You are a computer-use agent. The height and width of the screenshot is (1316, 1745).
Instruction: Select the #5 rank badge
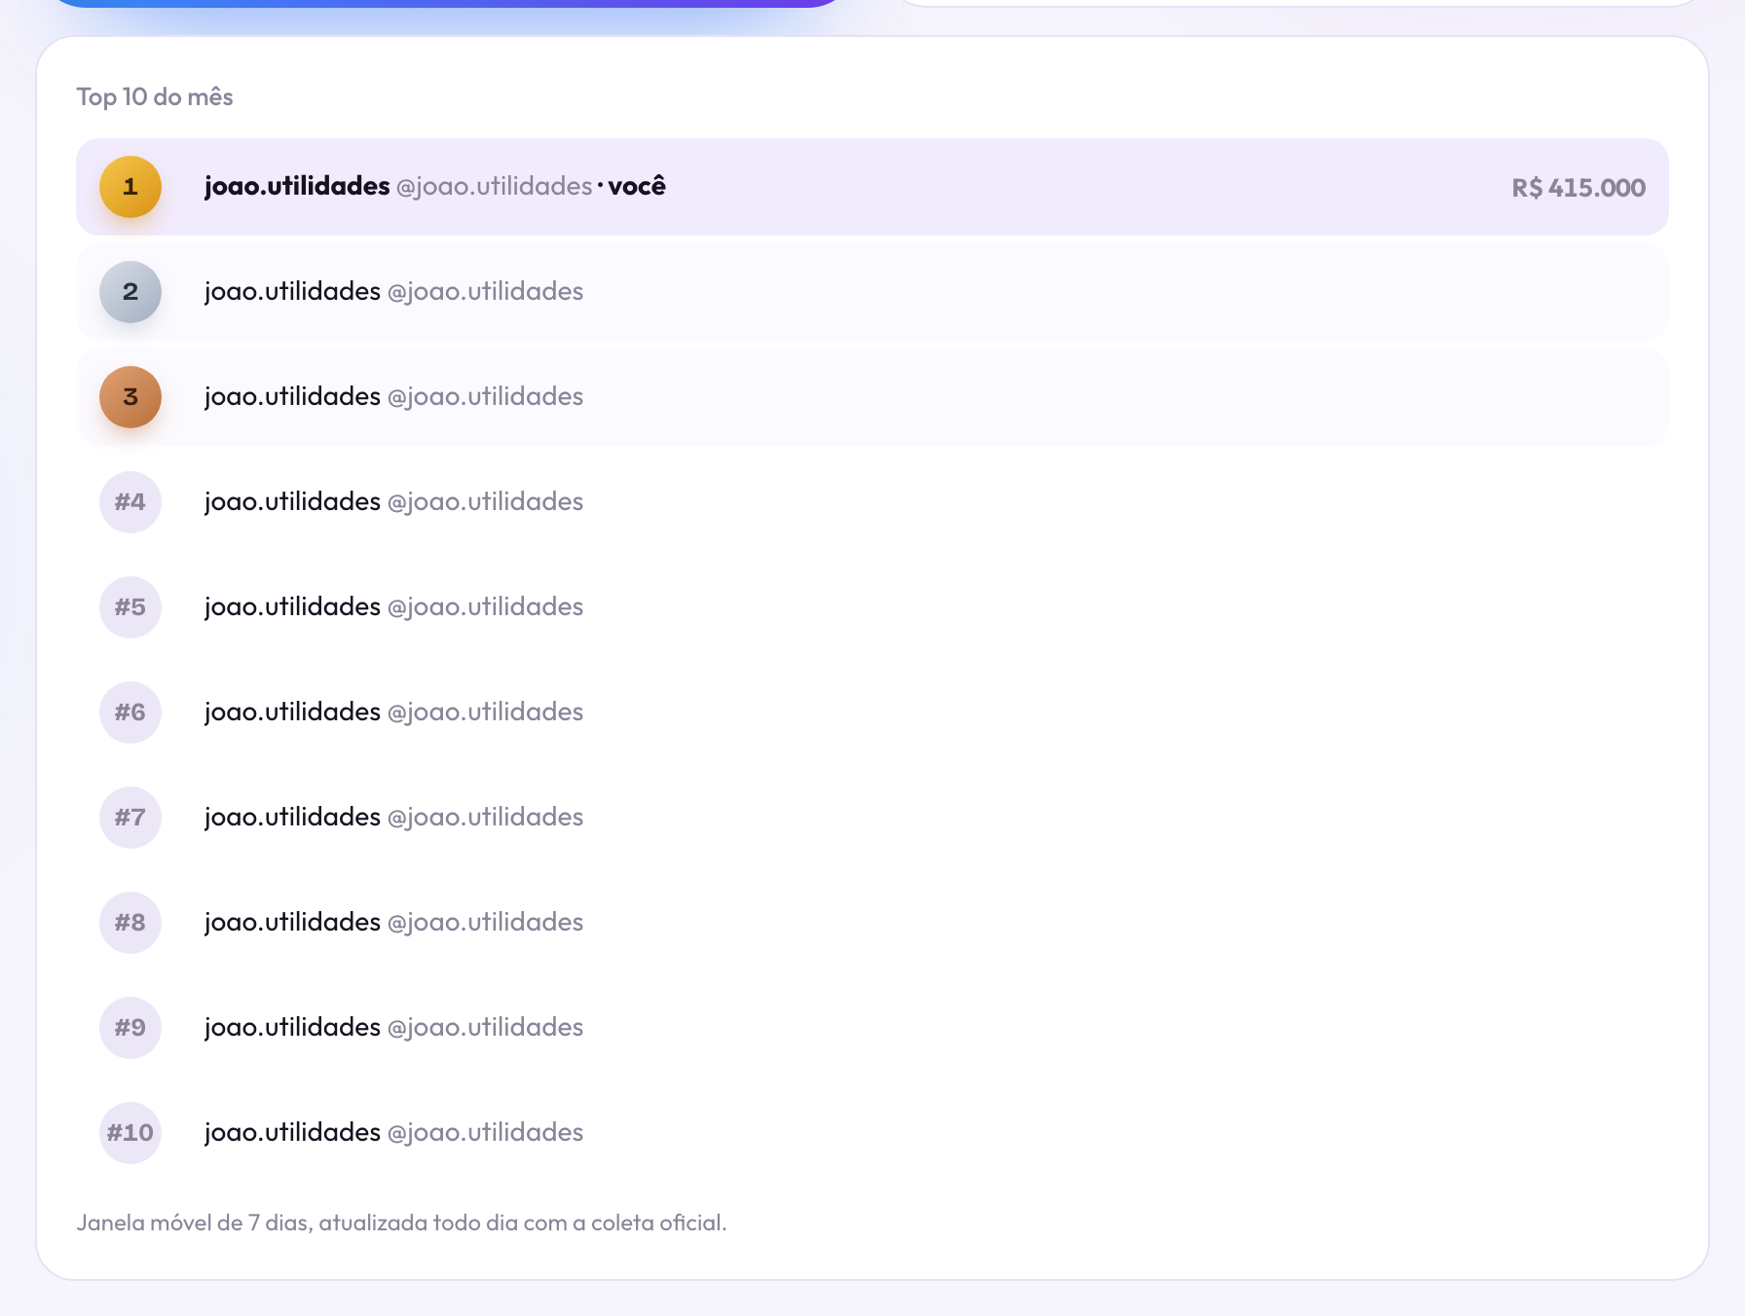[130, 607]
